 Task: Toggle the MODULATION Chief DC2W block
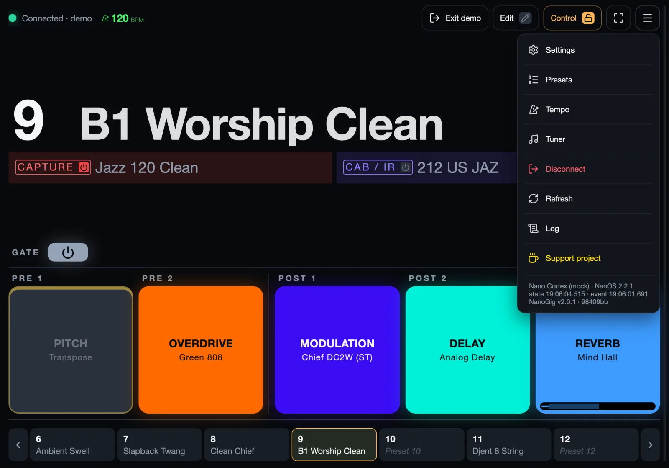pyautogui.click(x=337, y=350)
